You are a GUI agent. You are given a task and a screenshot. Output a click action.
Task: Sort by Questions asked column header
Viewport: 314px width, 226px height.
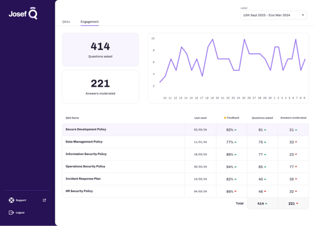coord(263,118)
